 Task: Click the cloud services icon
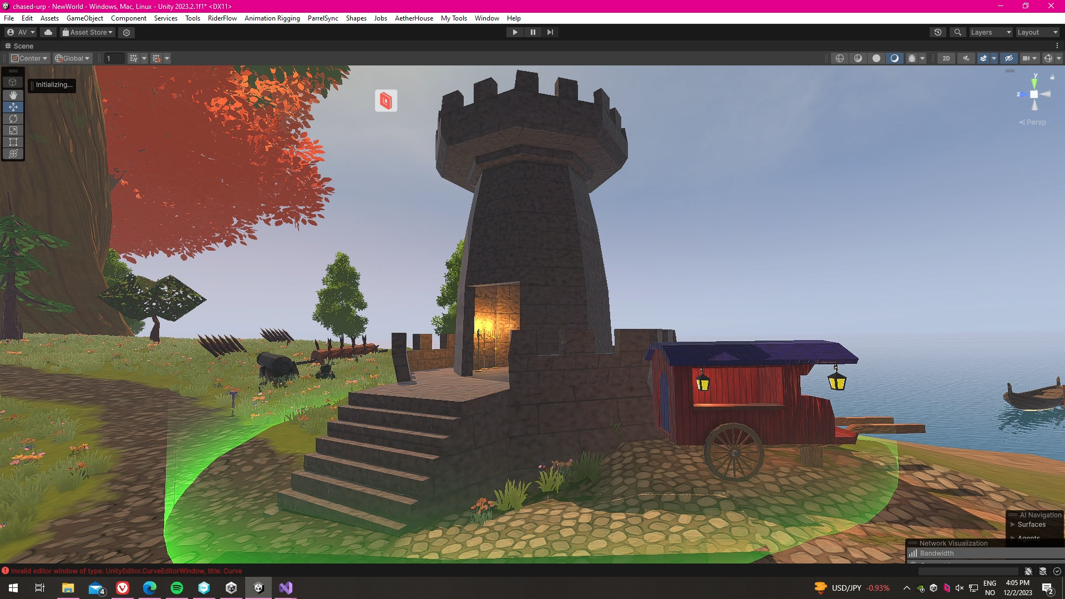tap(48, 32)
